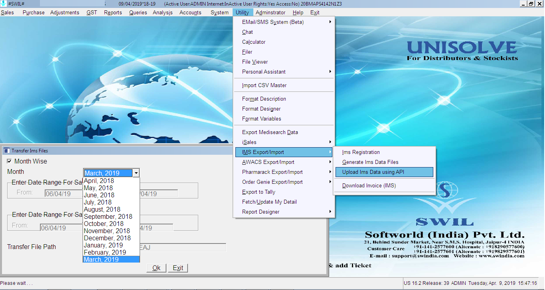This screenshot has width=545, height=290.
Task: Select Ims Registration submenu item
Action: [x=384, y=152]
